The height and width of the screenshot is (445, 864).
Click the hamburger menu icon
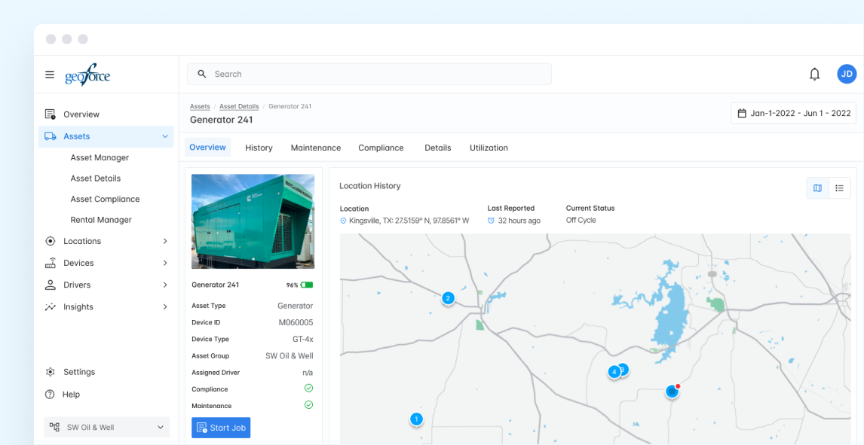click(50, 75)
